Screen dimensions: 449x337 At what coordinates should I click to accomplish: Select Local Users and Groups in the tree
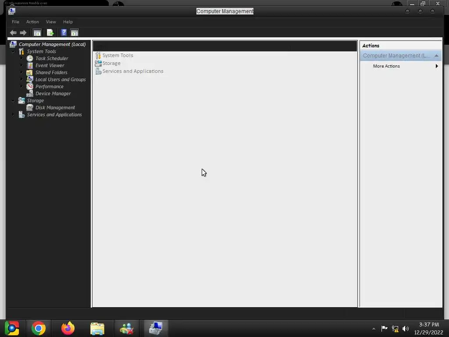click(x=61, y=80)
